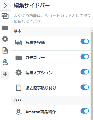Select the 写真を投稿 label
Screen dimensions: 93x120
click(x=35, y=42)
